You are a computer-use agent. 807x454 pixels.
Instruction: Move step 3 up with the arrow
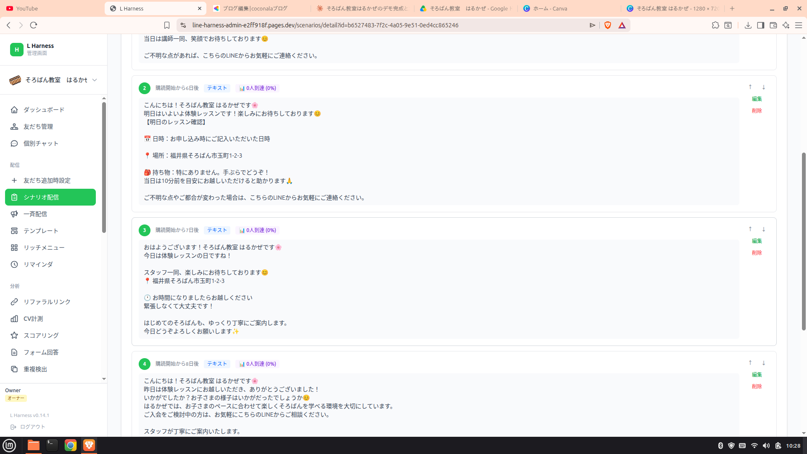pos(750,229)
